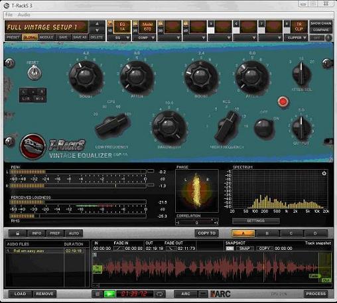Screen dimensions: 337x303
Task: Click the T-RackS dinosaur logo
Action: (x=33, y=147)
